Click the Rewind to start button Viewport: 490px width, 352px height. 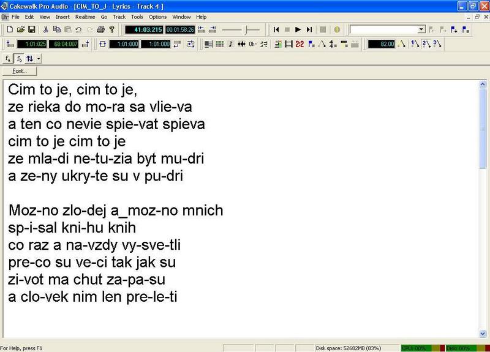point(276,29)
